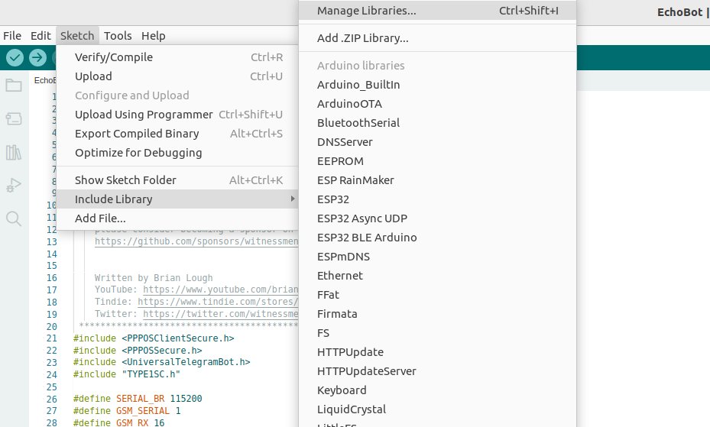Open the YouTube link in comment
The image size is (710, 427).
pyautogui.click(x=221, y=290)
